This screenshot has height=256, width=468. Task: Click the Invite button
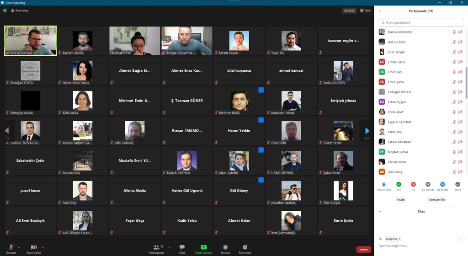tap(401, 200)
